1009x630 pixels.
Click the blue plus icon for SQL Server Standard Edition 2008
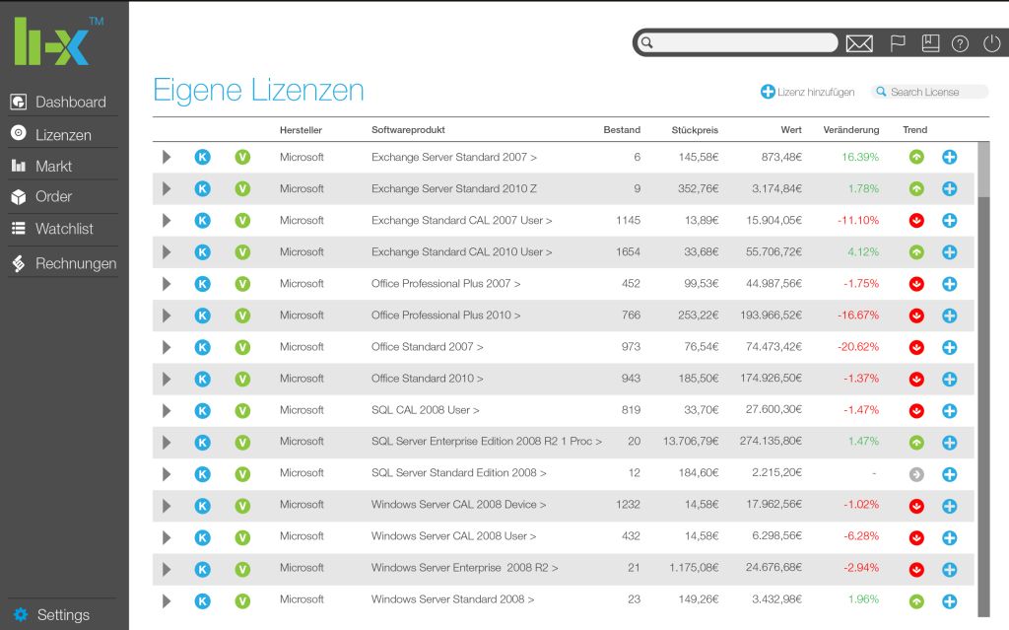949,475
